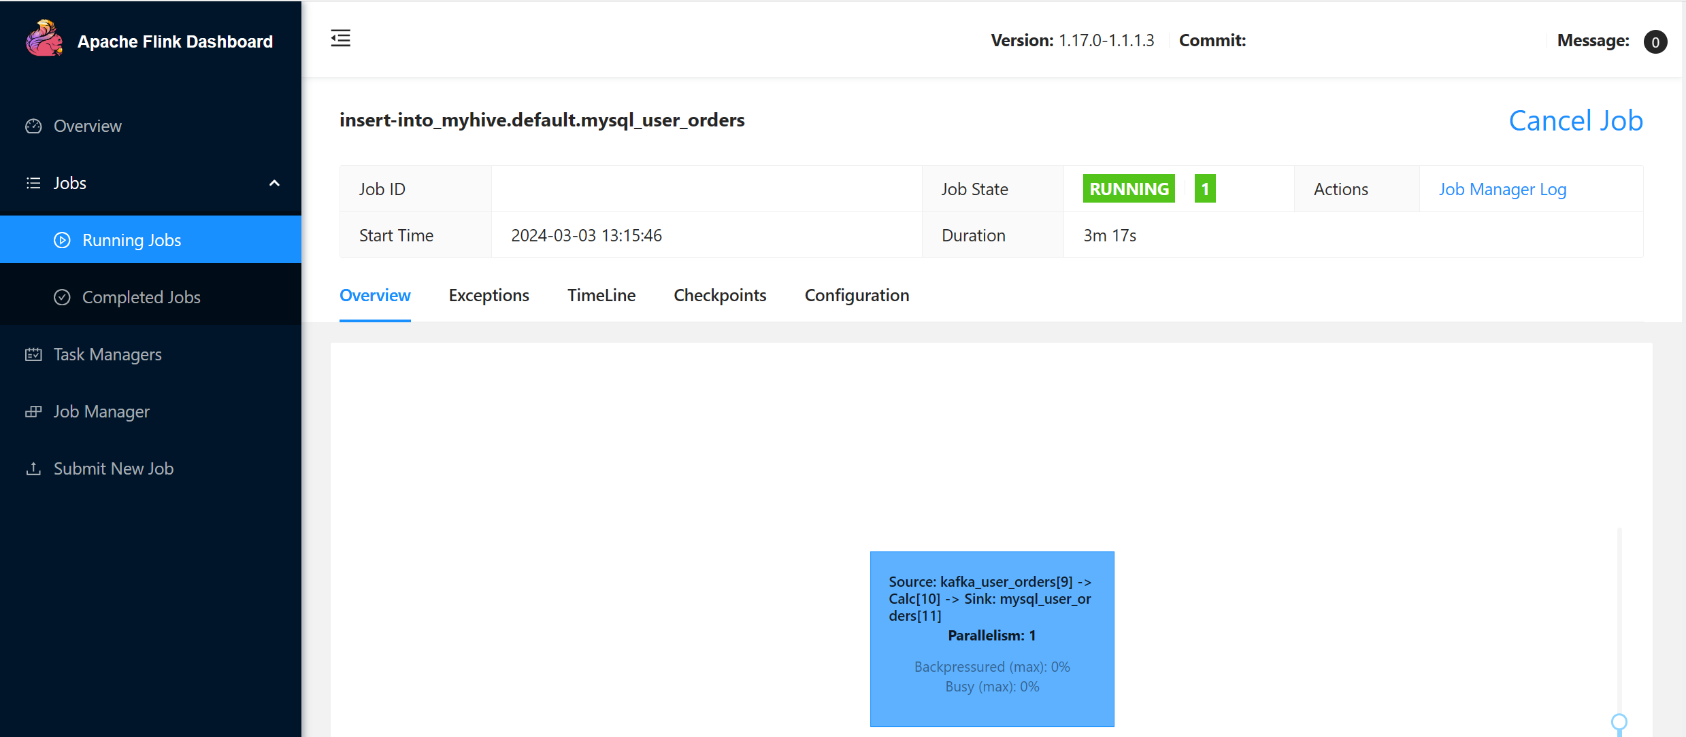Click the green running tasks count badge
1686x737 pixels.
point(1205,189)
